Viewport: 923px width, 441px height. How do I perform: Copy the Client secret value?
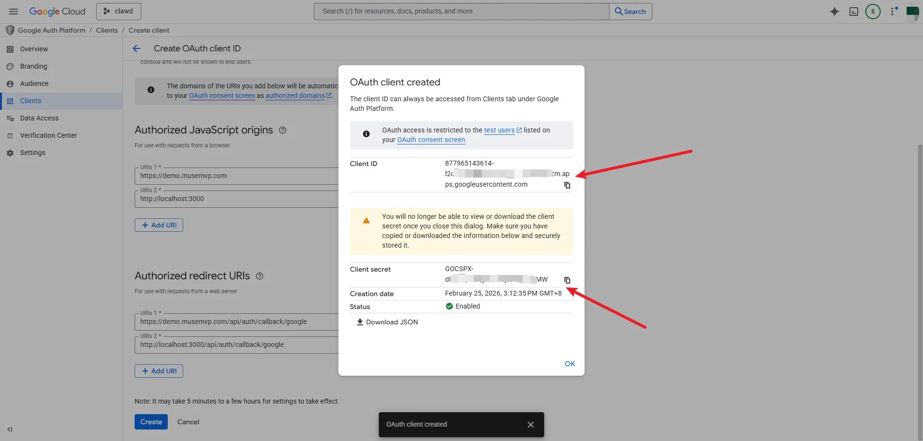point(567,280)
